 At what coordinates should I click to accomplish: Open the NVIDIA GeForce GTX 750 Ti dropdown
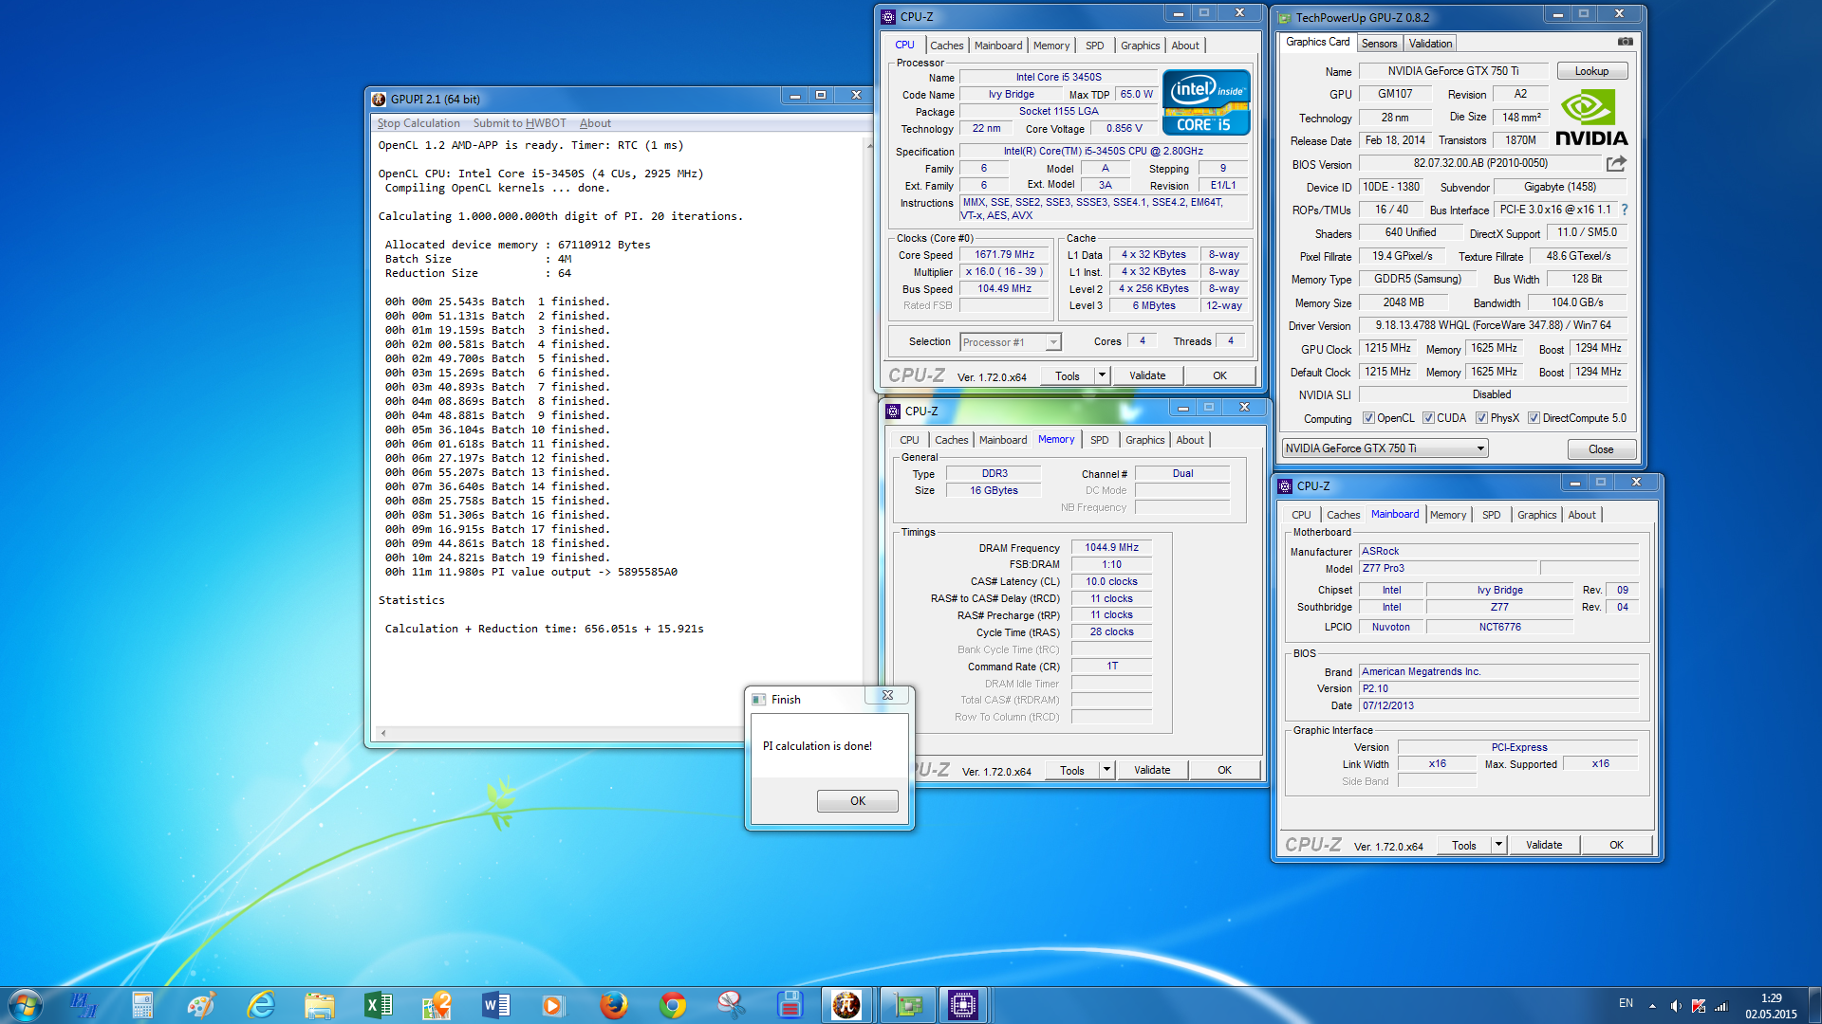(x=1385, y=448)
